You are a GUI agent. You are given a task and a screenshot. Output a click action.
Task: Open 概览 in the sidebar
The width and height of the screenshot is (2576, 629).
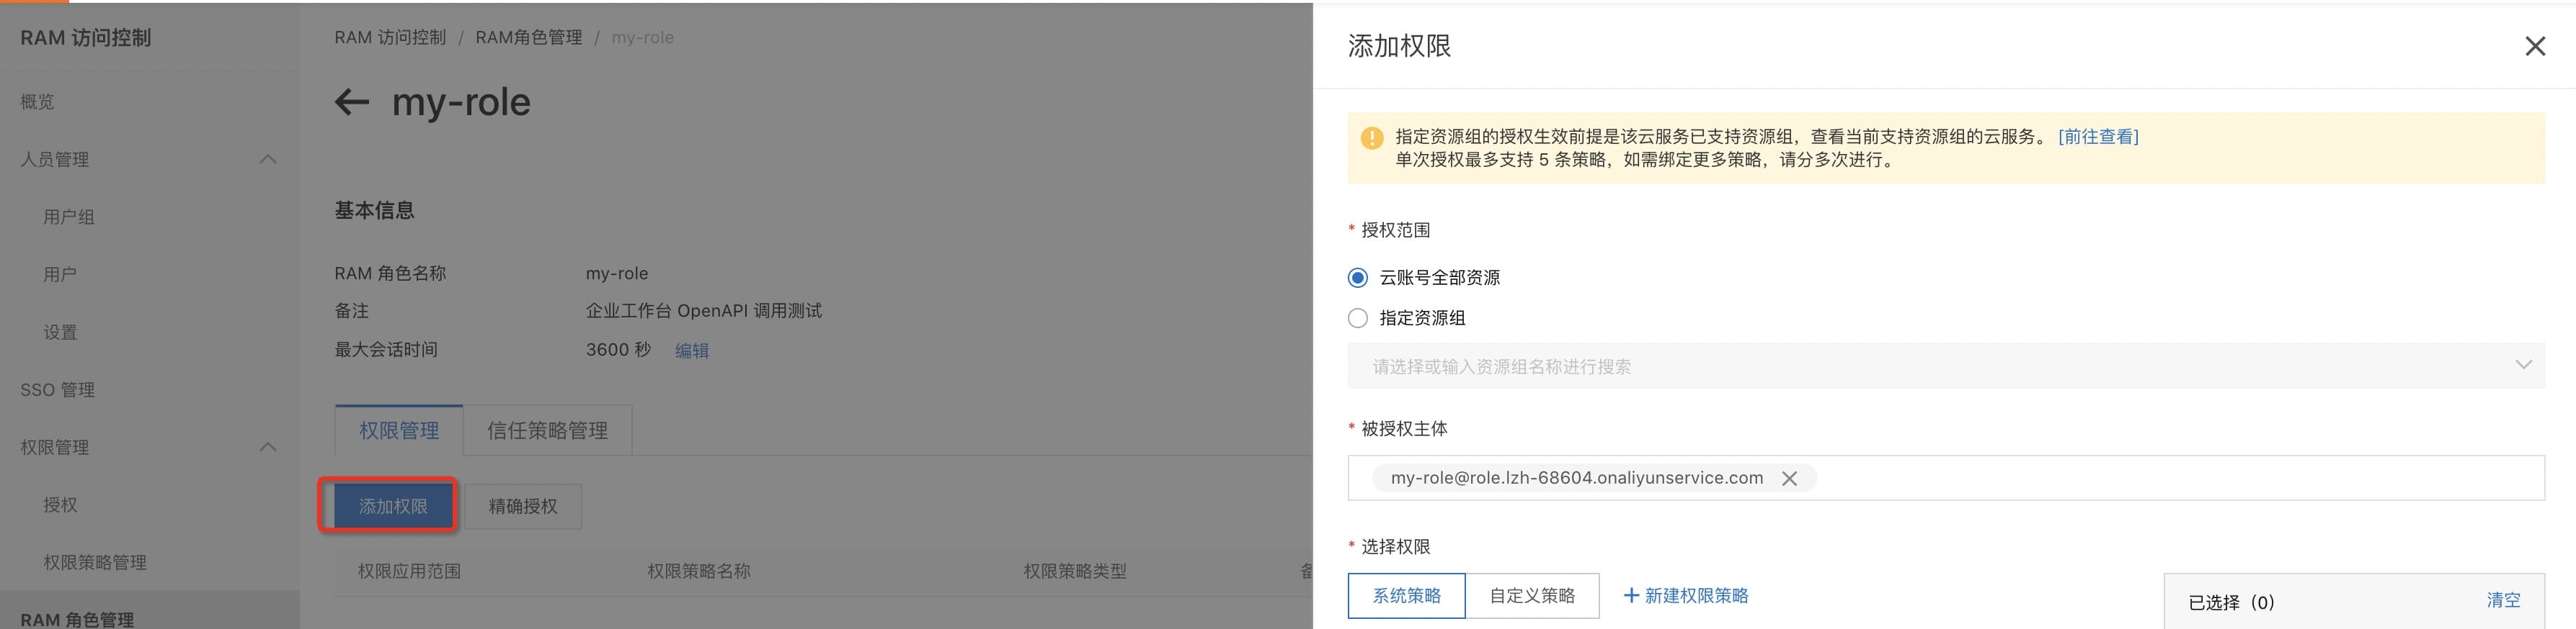[x=38, y=102]
